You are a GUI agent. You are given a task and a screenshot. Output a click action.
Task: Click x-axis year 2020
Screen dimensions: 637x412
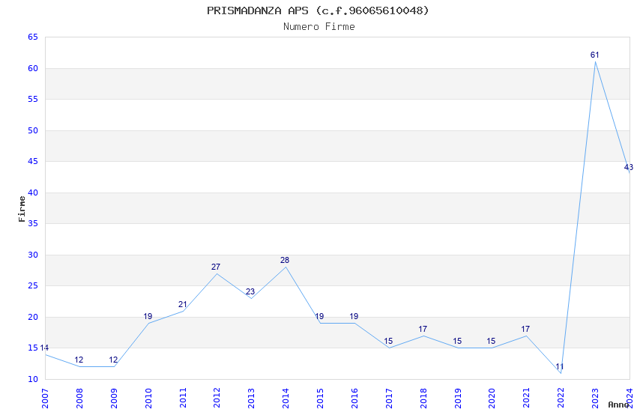[x=492, y=398]
